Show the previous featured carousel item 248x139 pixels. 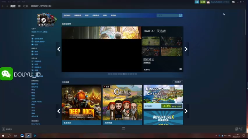click(59, 49)
